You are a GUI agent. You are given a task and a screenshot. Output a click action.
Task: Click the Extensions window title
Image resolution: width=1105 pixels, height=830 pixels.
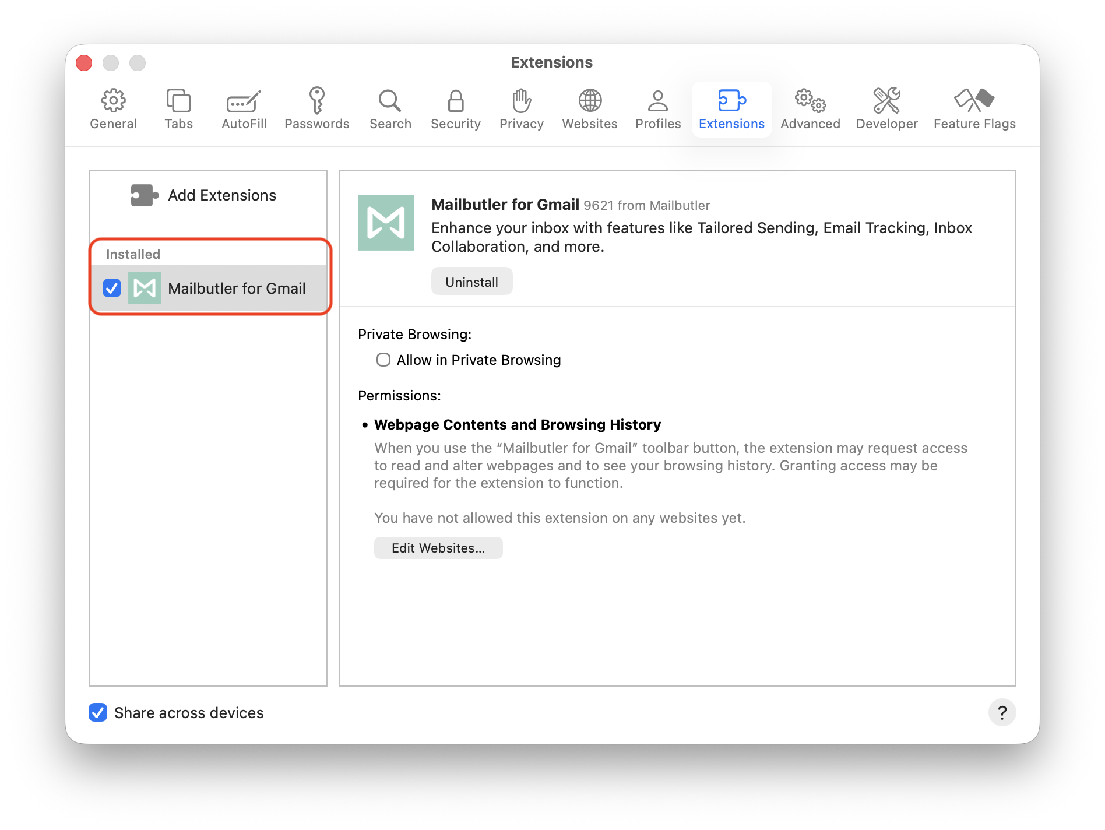551,62
